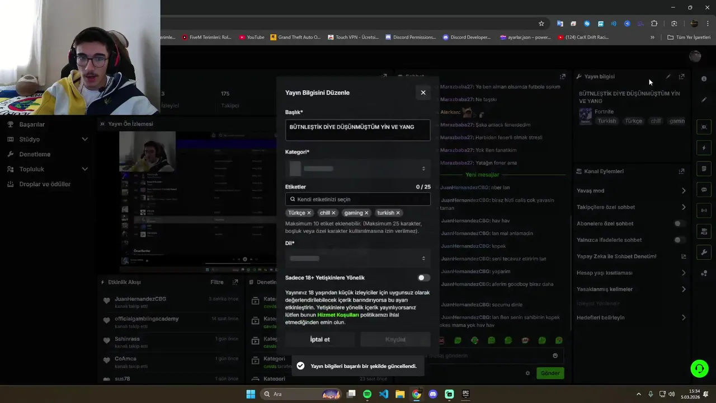Open Başarılar in the sidebar
The width and height of the screenshot is (716, 403).
32,124
